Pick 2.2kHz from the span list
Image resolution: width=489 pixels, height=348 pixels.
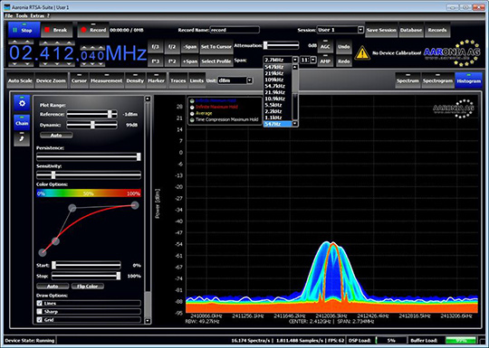[x=278, y=111]
